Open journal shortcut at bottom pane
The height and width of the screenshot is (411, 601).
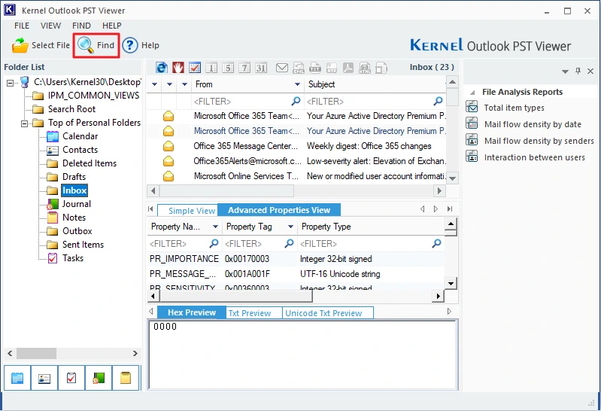pos(99,378)
